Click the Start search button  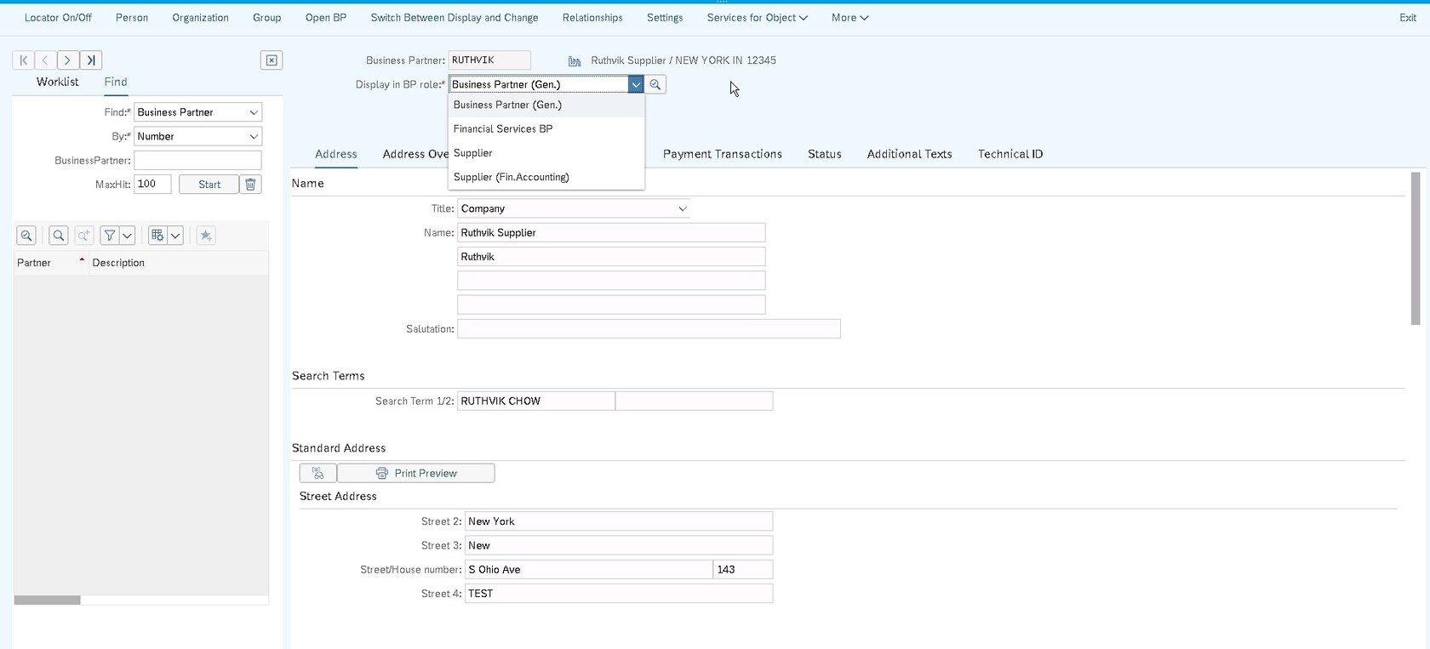click(209, 185)
